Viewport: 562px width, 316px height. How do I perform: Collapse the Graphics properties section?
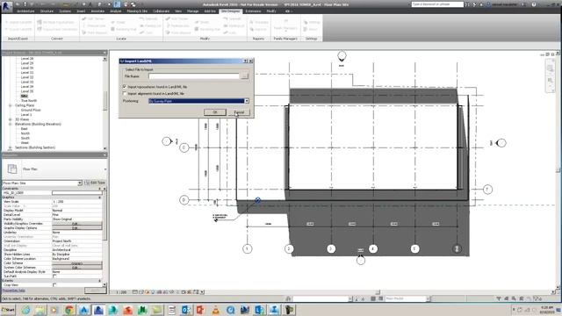(99, 197)
